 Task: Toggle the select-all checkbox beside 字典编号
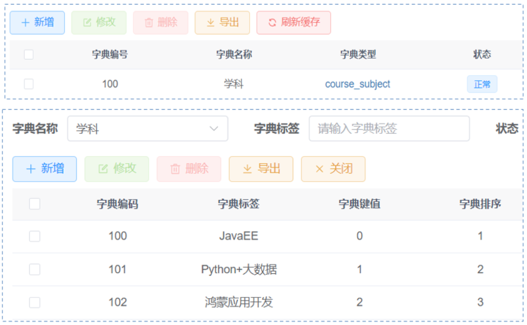29,54
